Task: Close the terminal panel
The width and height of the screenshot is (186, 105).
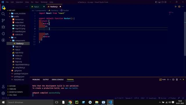Action: point(183,80)
